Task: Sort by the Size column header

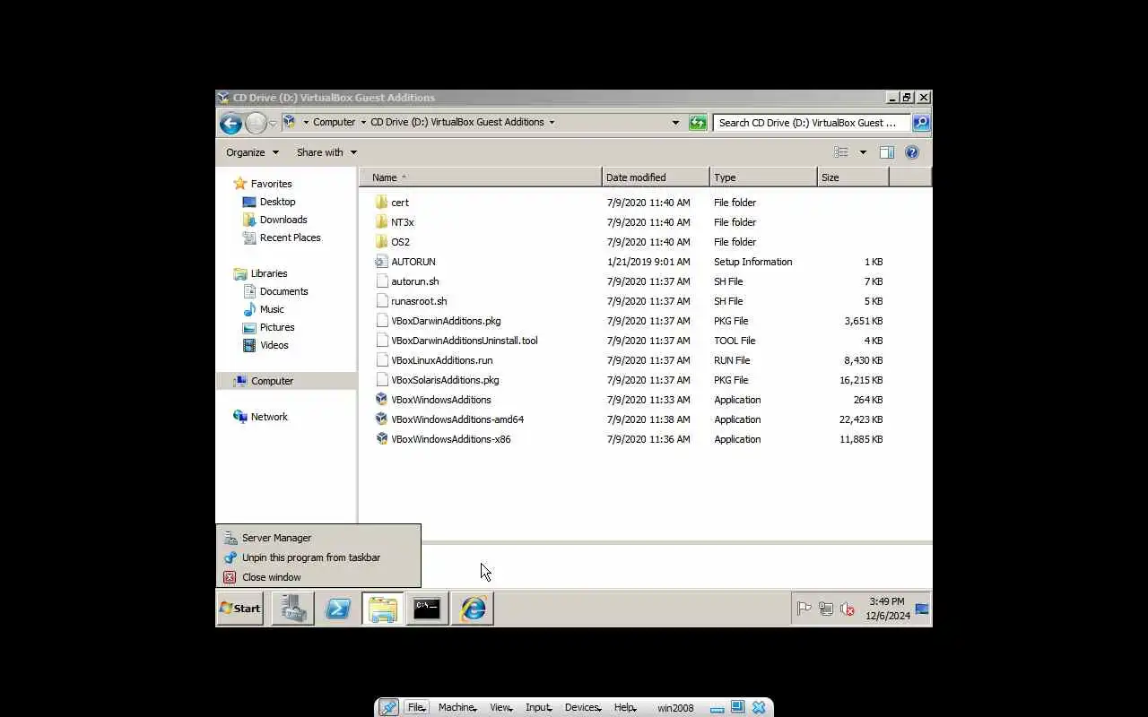Action: pyautogui.click(x=853, y=177)
